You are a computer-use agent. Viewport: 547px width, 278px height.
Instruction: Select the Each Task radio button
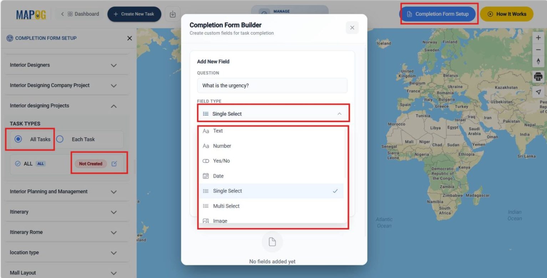[x=60, y=139]
